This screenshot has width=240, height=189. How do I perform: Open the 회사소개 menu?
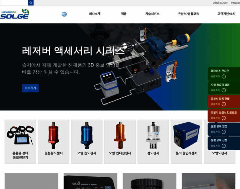tap(95, 14)
